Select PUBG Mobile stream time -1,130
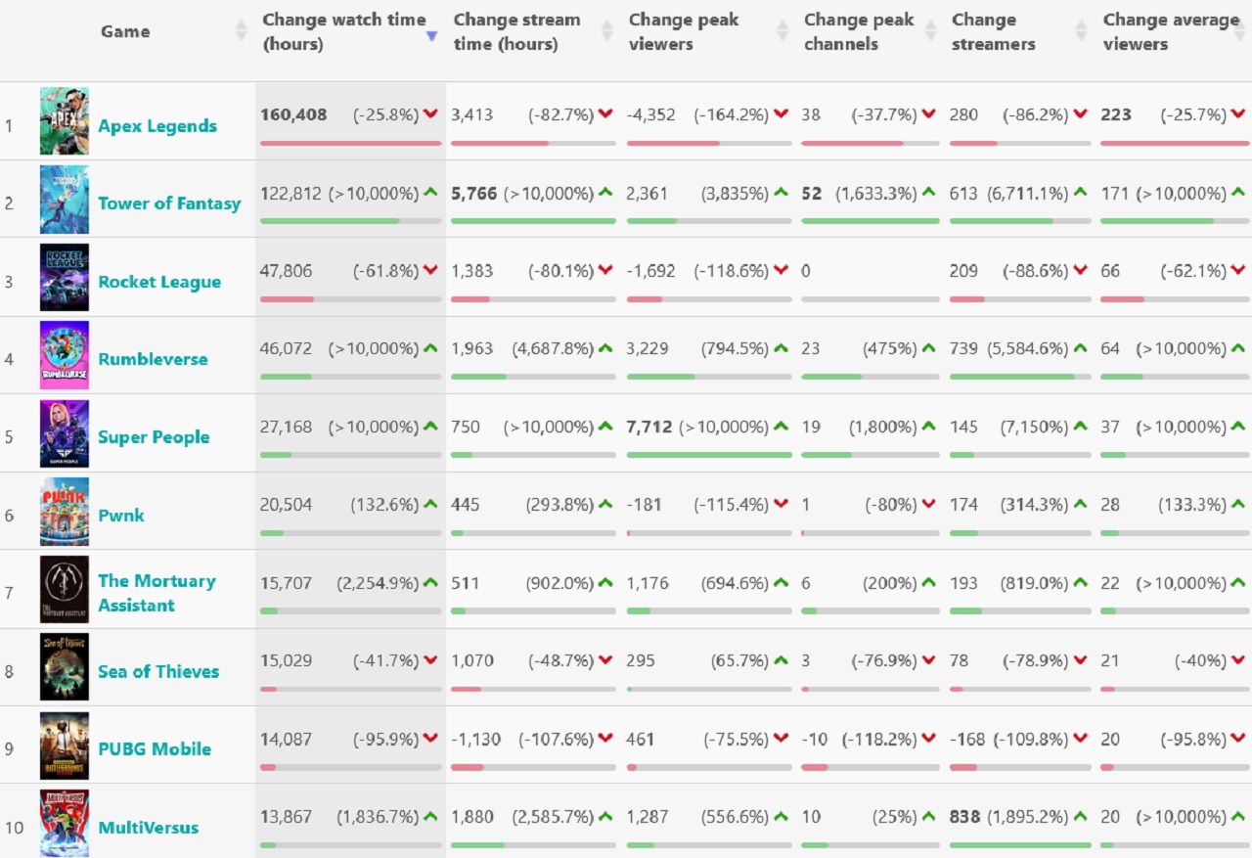This screenshot has width=1252, height=858. 476,739
